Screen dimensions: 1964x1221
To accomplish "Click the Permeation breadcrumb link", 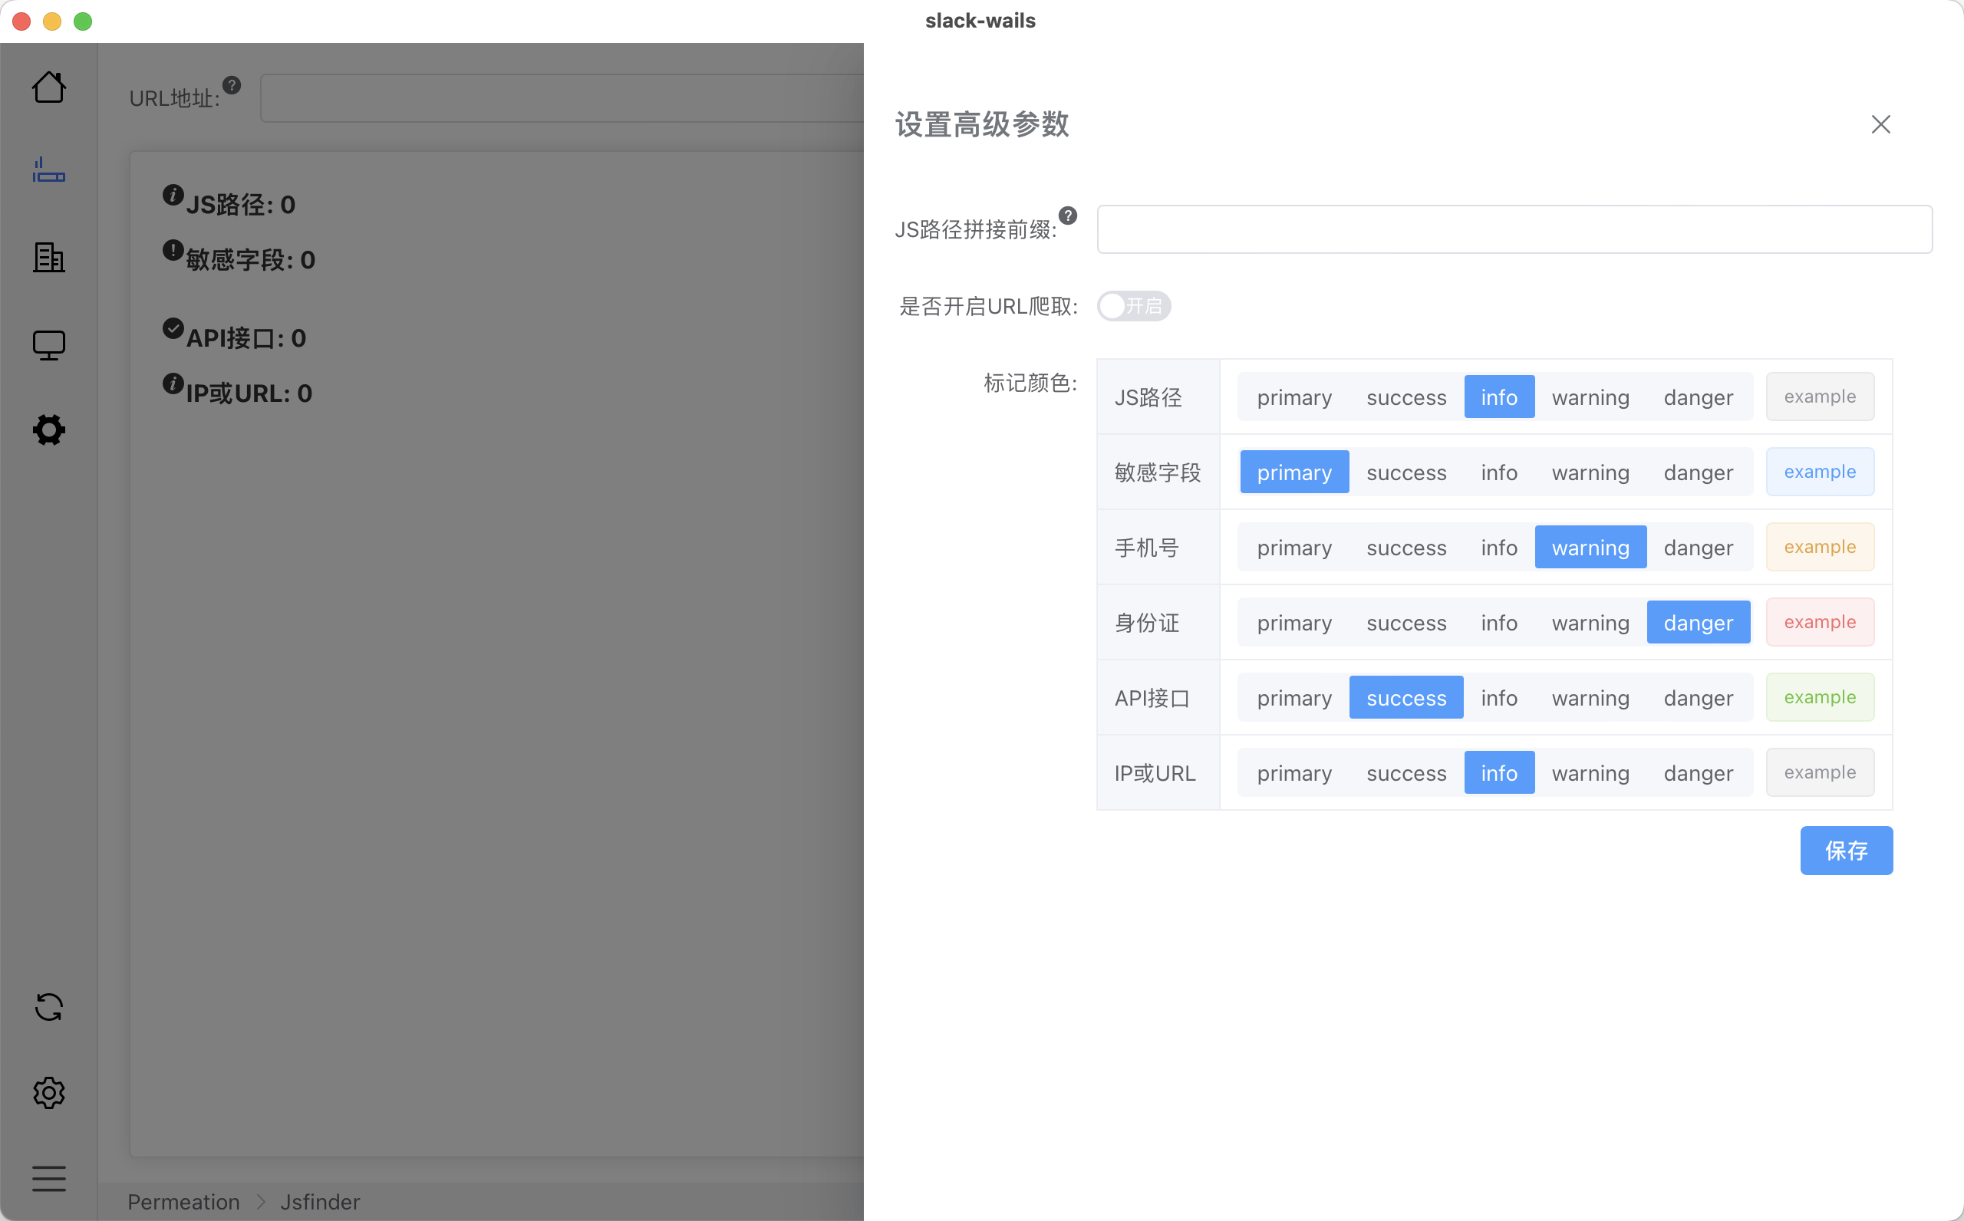I will [x=183, y=1202].
